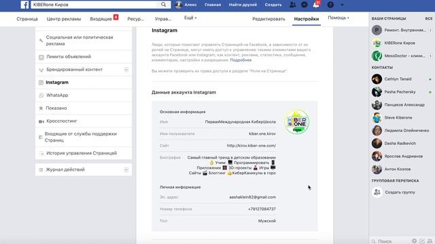The height and width of the screenshot is (244, 435).
Task: Open chat with Pasha Pechersky
Action: (x=402, y=92)
